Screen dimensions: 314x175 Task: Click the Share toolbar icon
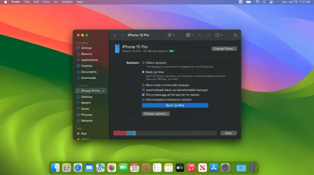click(x=200, y=35)
